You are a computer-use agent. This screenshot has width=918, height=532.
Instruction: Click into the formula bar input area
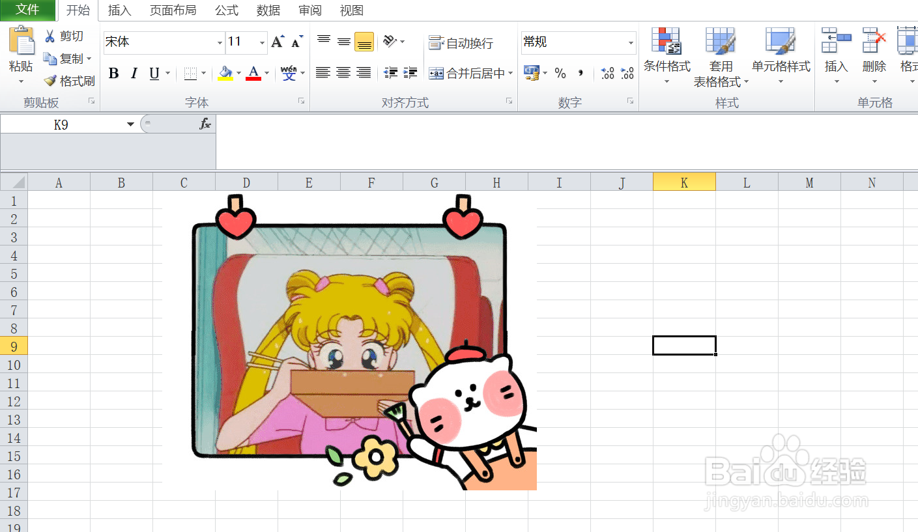[x=566, y=142]
